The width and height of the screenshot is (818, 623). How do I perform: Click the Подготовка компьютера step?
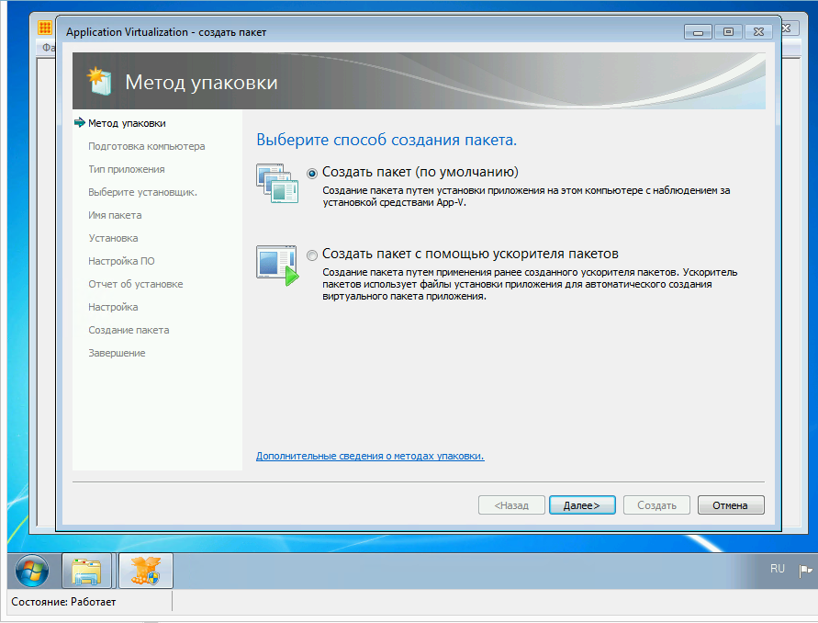coord(146,146)
